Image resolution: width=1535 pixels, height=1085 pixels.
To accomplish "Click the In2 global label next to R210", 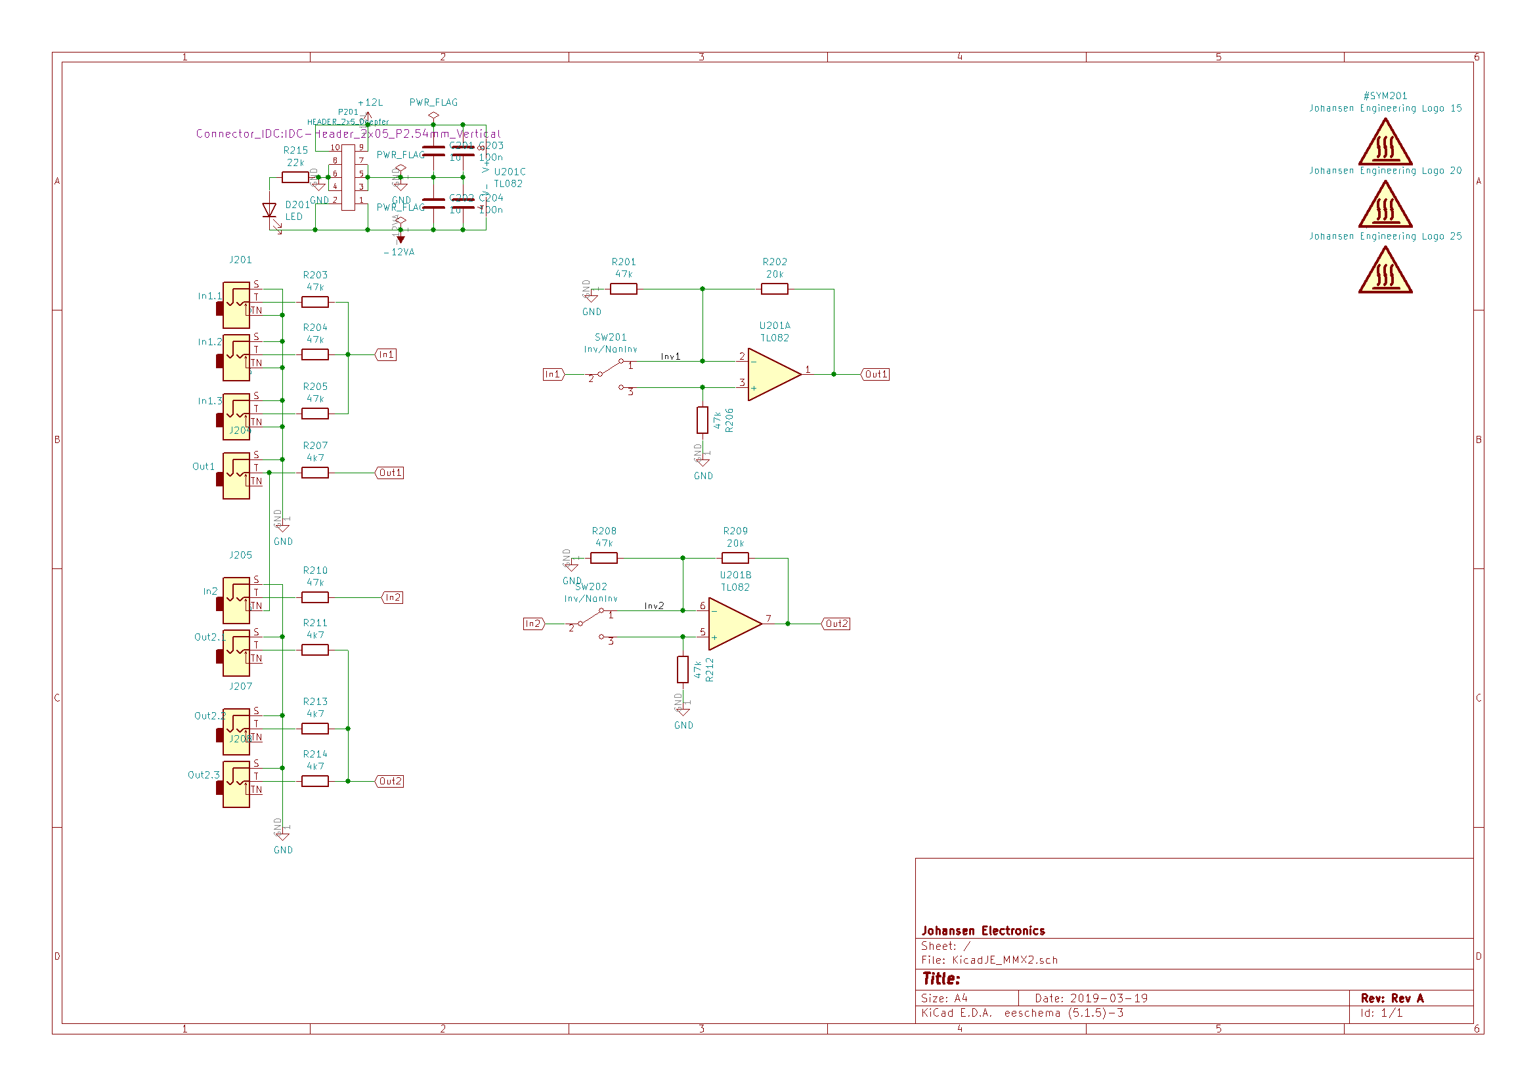I will [392, 598].
